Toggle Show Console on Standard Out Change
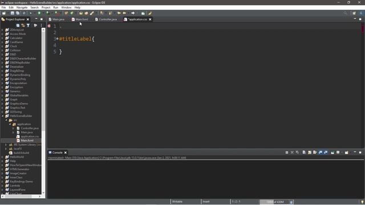365x205 pixels. (321, 153)
